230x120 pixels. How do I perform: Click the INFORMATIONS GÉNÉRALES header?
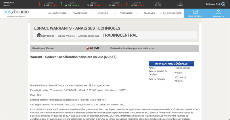pos(171,64)
